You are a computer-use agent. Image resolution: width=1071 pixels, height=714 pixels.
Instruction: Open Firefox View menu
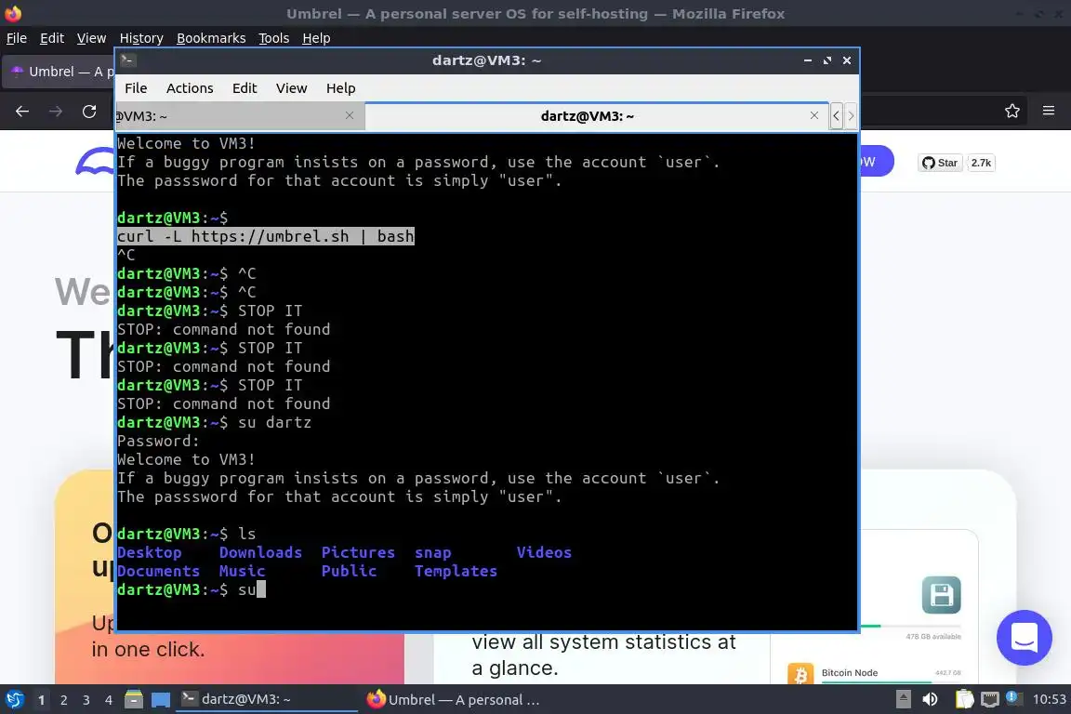point(91,38)
